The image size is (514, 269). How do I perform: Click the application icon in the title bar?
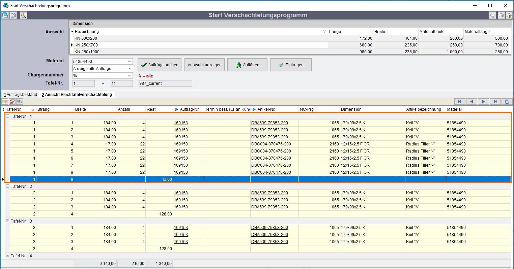[x=6, y=5]
